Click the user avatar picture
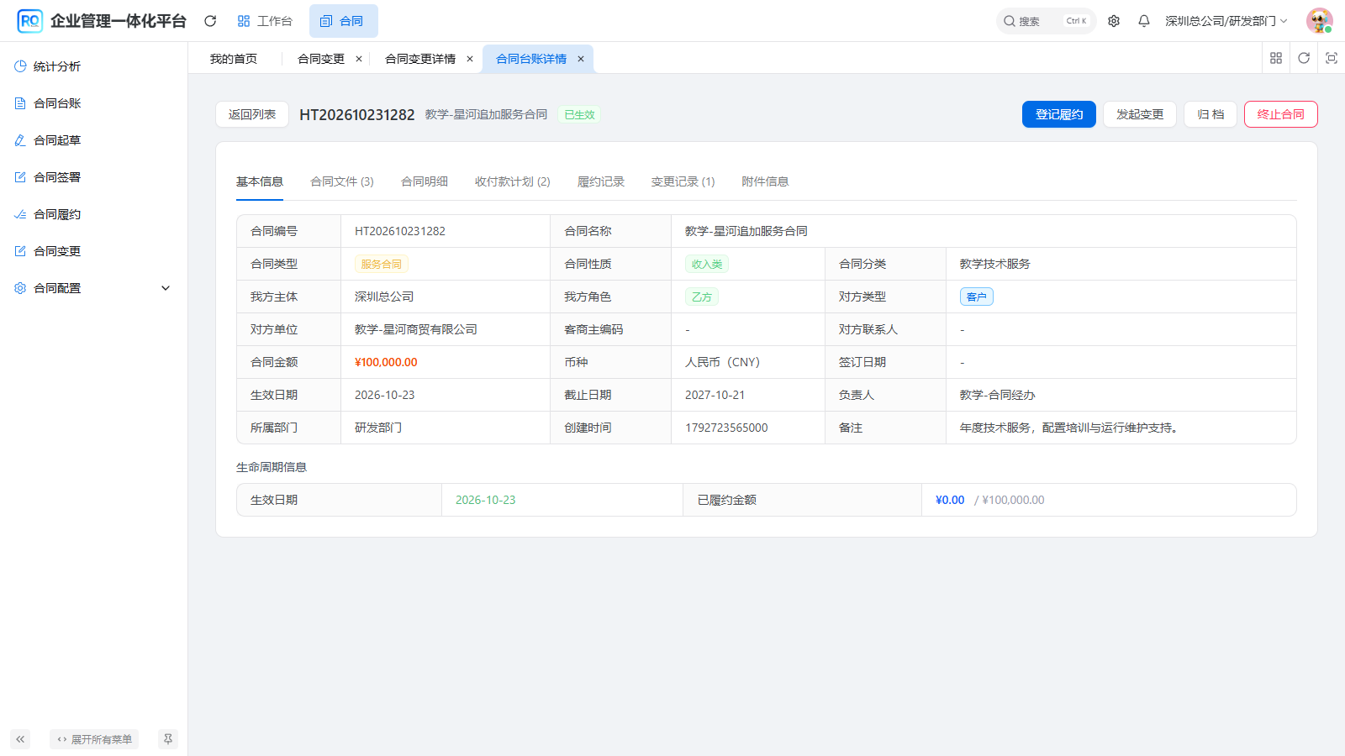This screenshot has width=1345, height=756. pyautogui.click(x=1319, y=21)
